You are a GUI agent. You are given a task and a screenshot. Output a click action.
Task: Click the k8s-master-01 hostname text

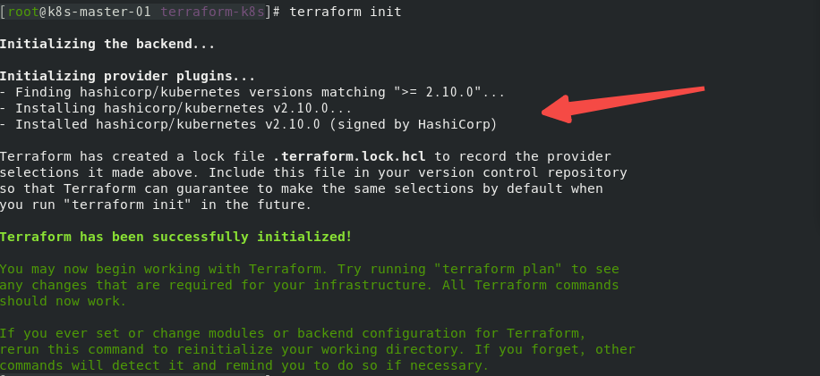click(x=100, y=12)
